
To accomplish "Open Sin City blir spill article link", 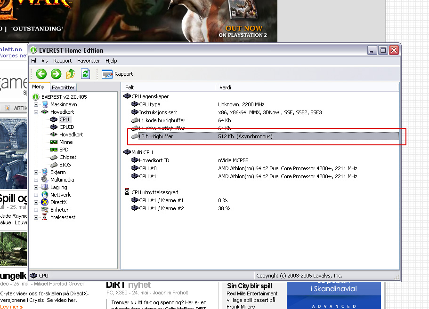I will click(250, 286).
